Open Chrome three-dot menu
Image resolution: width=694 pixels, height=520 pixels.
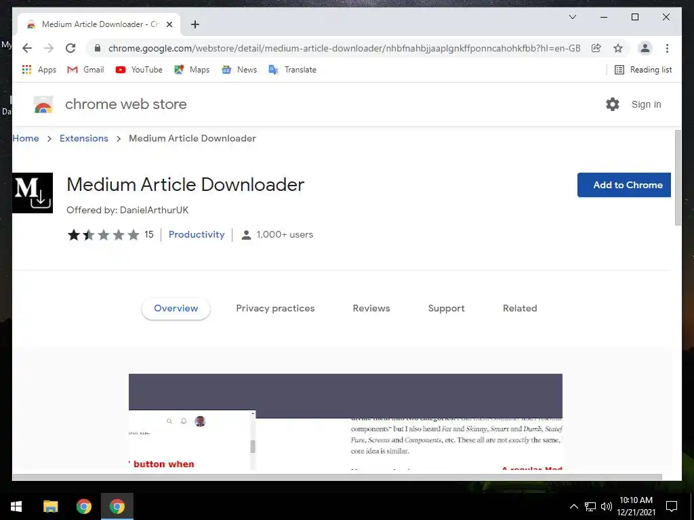click(667, 48)
